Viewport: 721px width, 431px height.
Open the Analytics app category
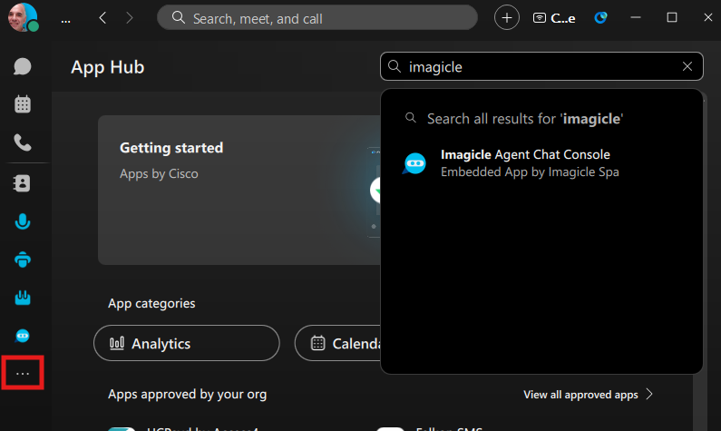[x=186, y=343]
